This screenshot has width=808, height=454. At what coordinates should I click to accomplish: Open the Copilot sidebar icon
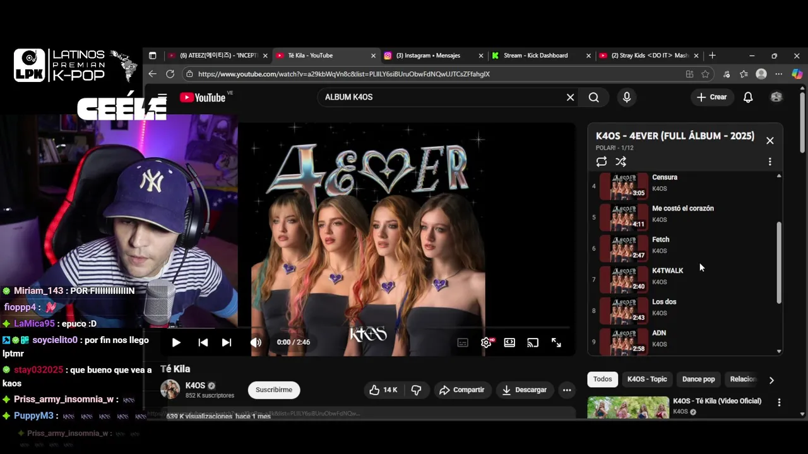point(797,74)
